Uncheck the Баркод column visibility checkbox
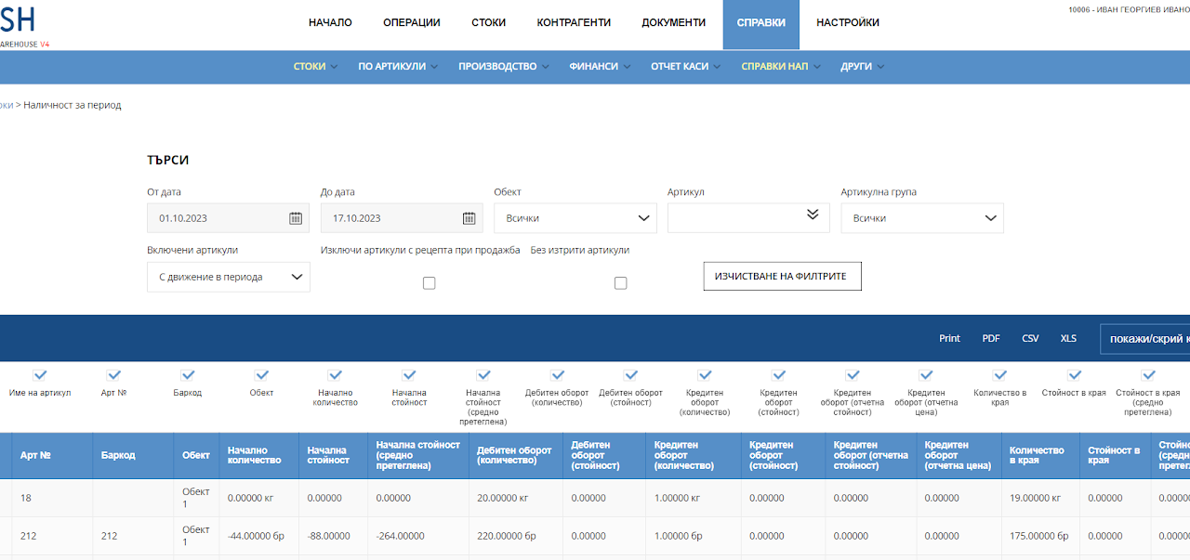This screenshot has width=1190, height=560. tap(188, 375)
